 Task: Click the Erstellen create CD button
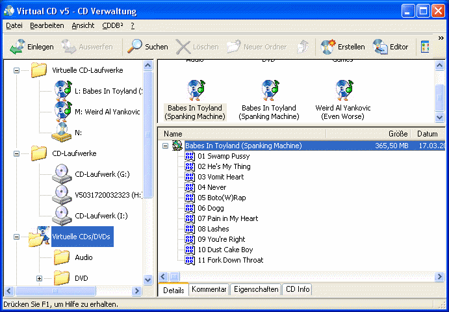coord(342,47)
